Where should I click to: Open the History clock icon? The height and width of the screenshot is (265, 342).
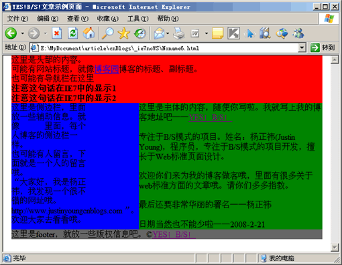(x=140, y=33)
